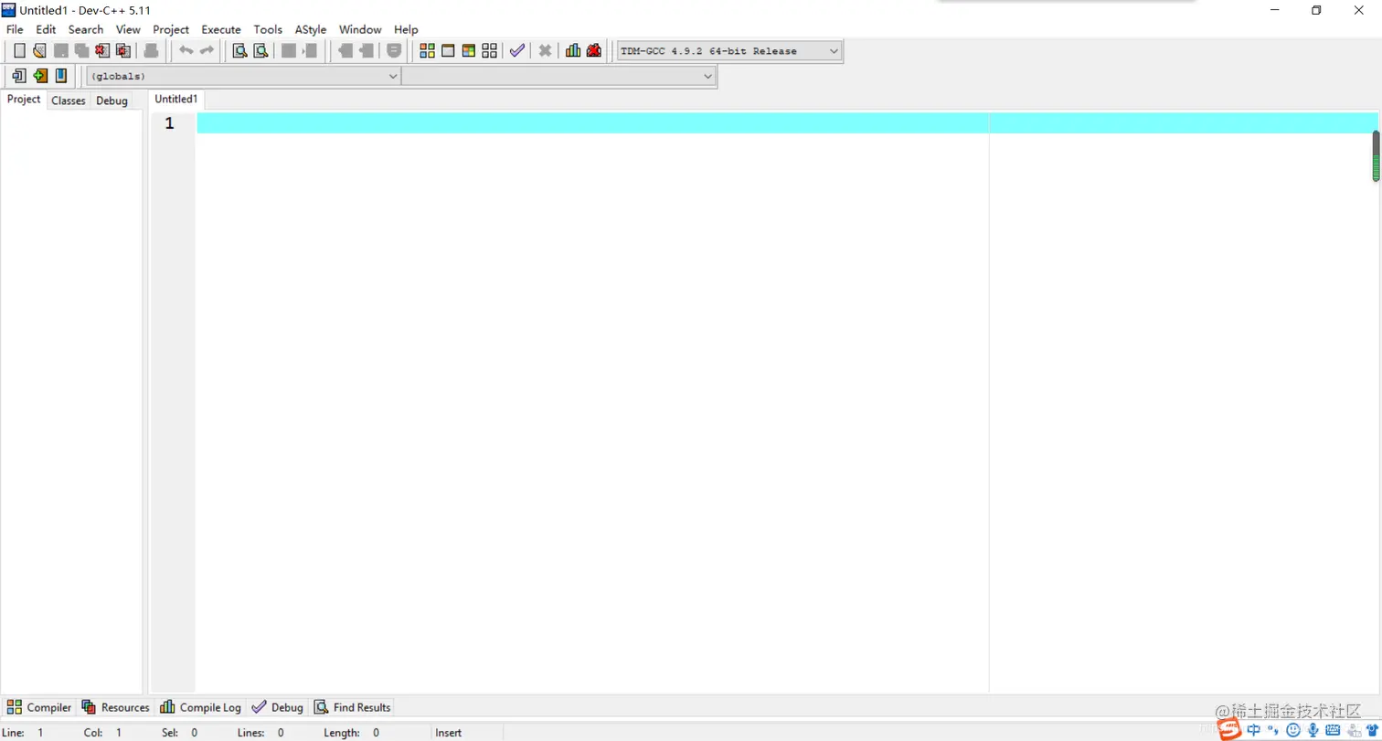Screen dimensions: 1382x741
Task: Open the Sogou emoji smiley icon
Action: (x=1293, y=730)
